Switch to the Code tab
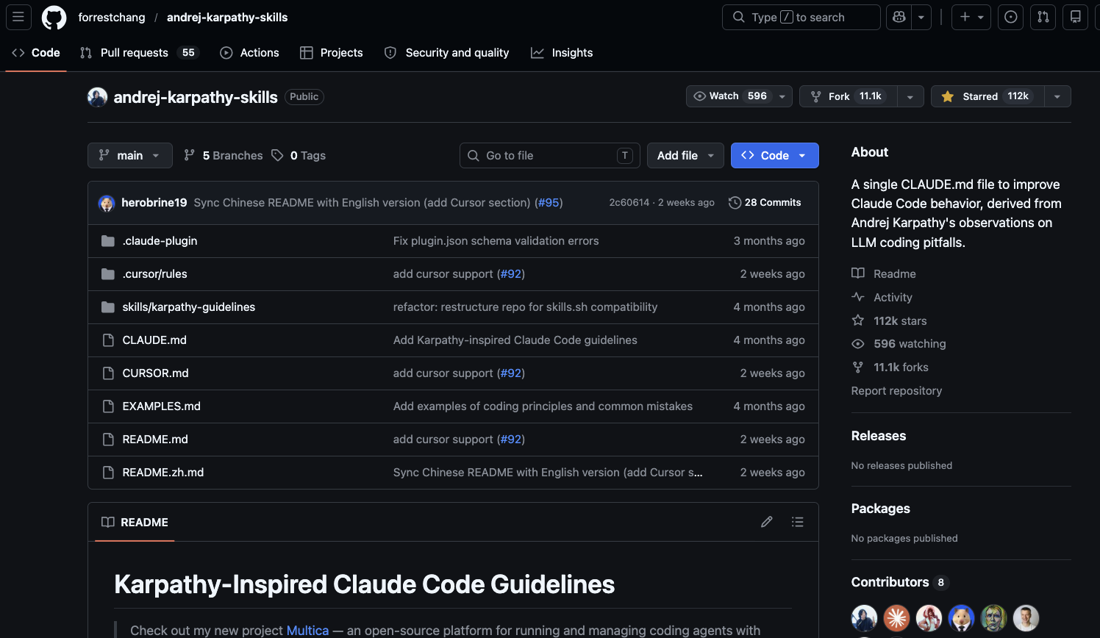Viewport: 1100px width, 638px height. point(36,53)
